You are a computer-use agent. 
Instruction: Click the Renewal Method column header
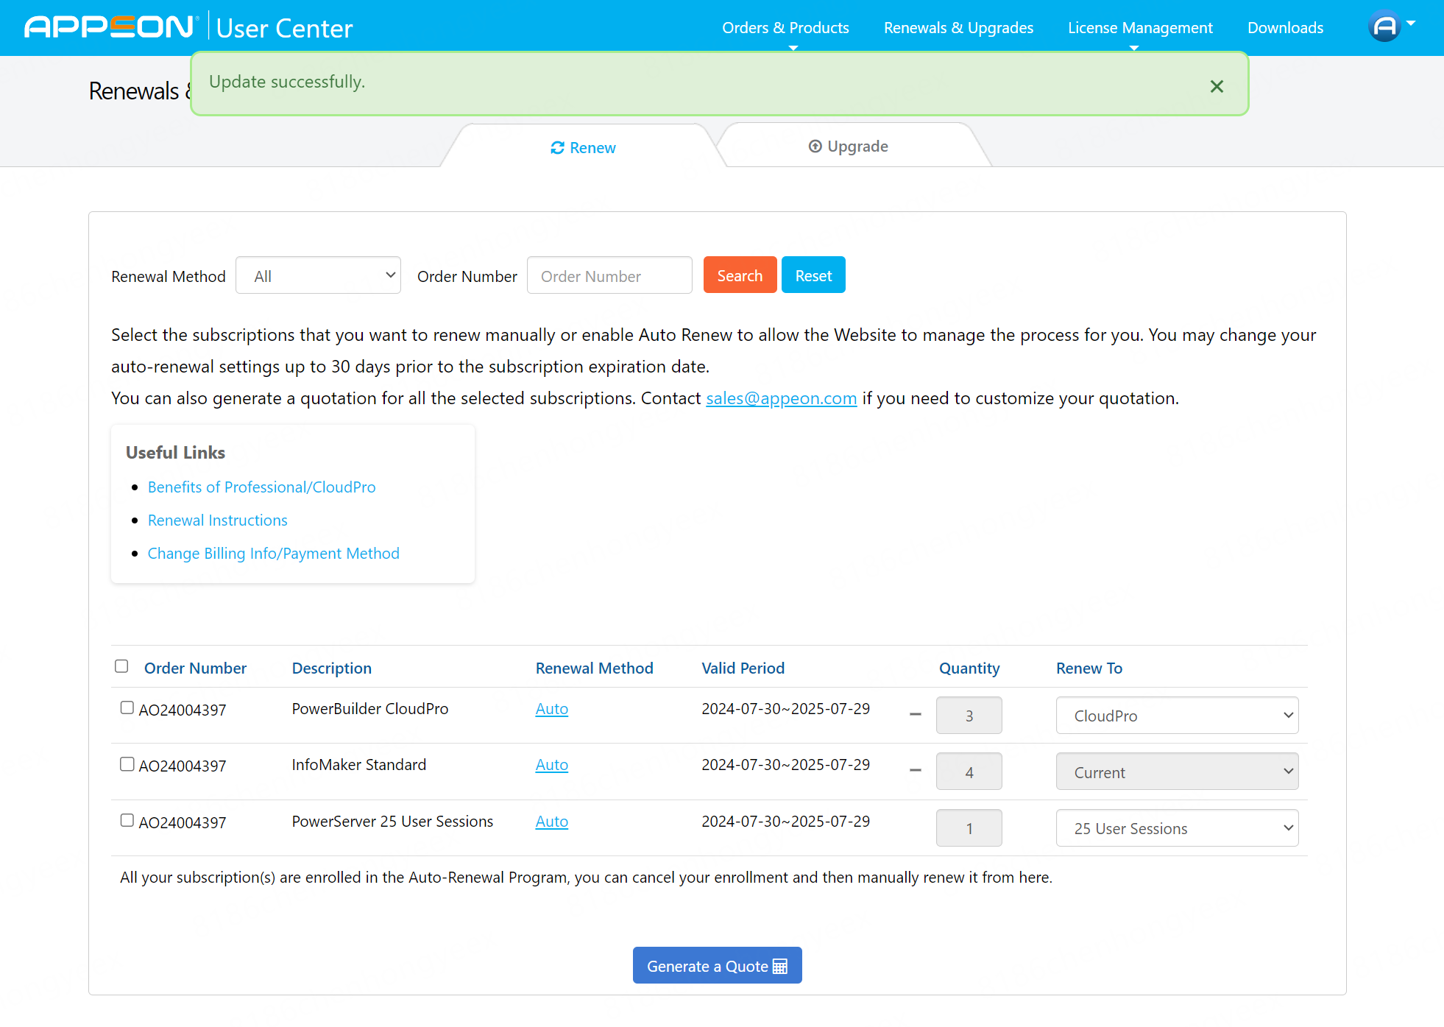click(x=594, y=668)
